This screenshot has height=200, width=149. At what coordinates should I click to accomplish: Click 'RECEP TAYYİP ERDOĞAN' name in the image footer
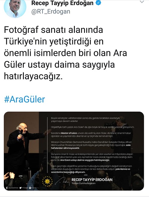(x=92, y=180)
